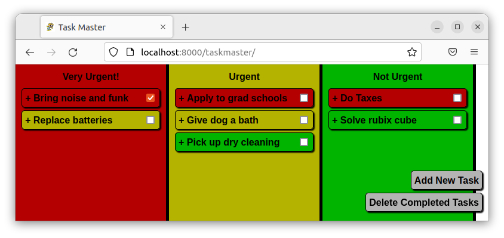Click the page info icon in address bar
The image size is (504, 238).
pos(130,52)
